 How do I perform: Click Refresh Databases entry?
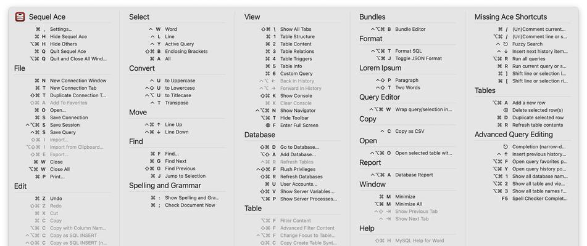point(301,177)
